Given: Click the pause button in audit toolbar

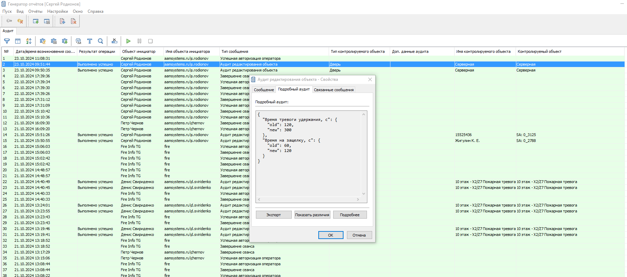Looking at the screenshot, I should [139, 41].
